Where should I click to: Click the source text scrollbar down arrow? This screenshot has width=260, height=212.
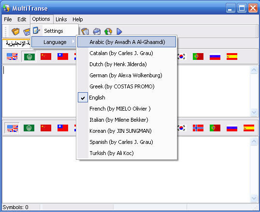click(254, 112)
